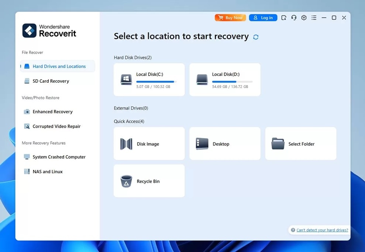Refresh the drive list
The image size is (365, 252).
click(255, 37)
